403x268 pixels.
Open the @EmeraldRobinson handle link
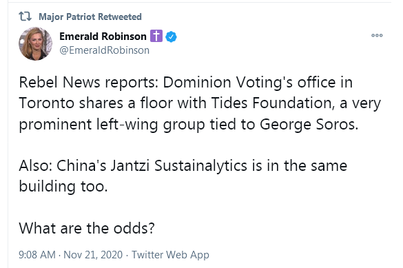(x=104, y=50)
